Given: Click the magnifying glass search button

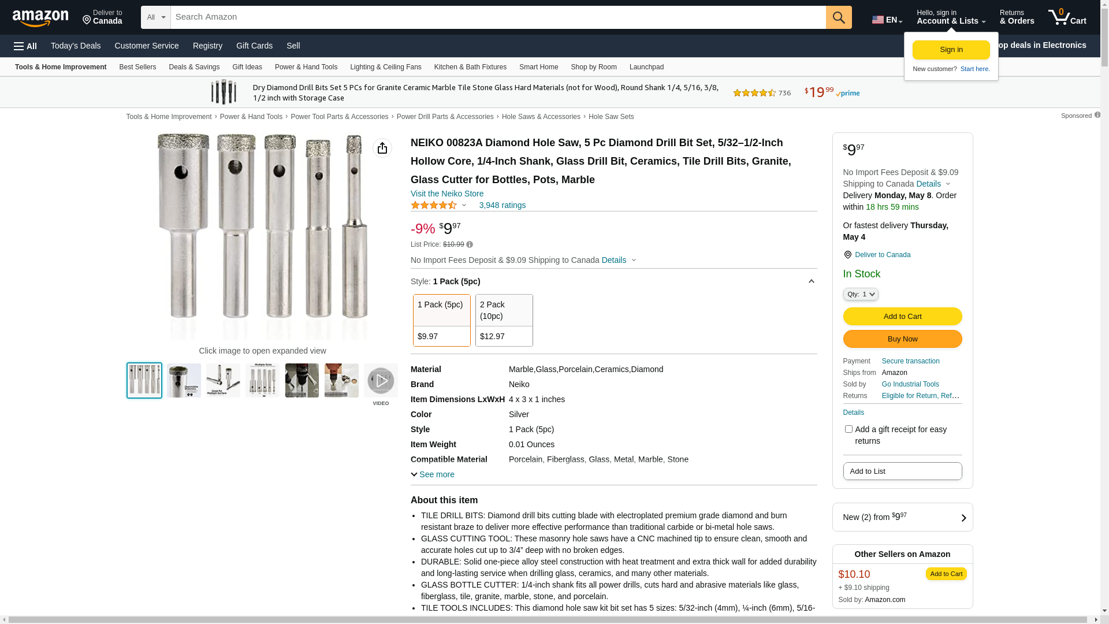Looking at the screenshot, I should point(839,17).
